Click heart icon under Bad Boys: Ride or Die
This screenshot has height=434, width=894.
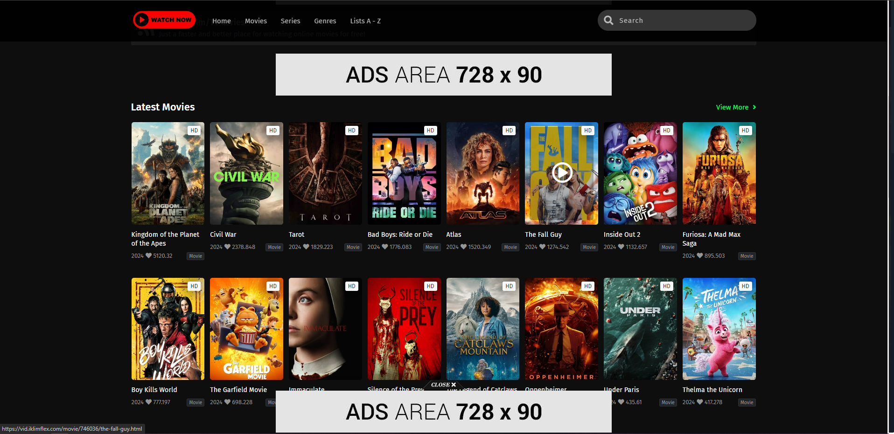(x=385, y=247)
